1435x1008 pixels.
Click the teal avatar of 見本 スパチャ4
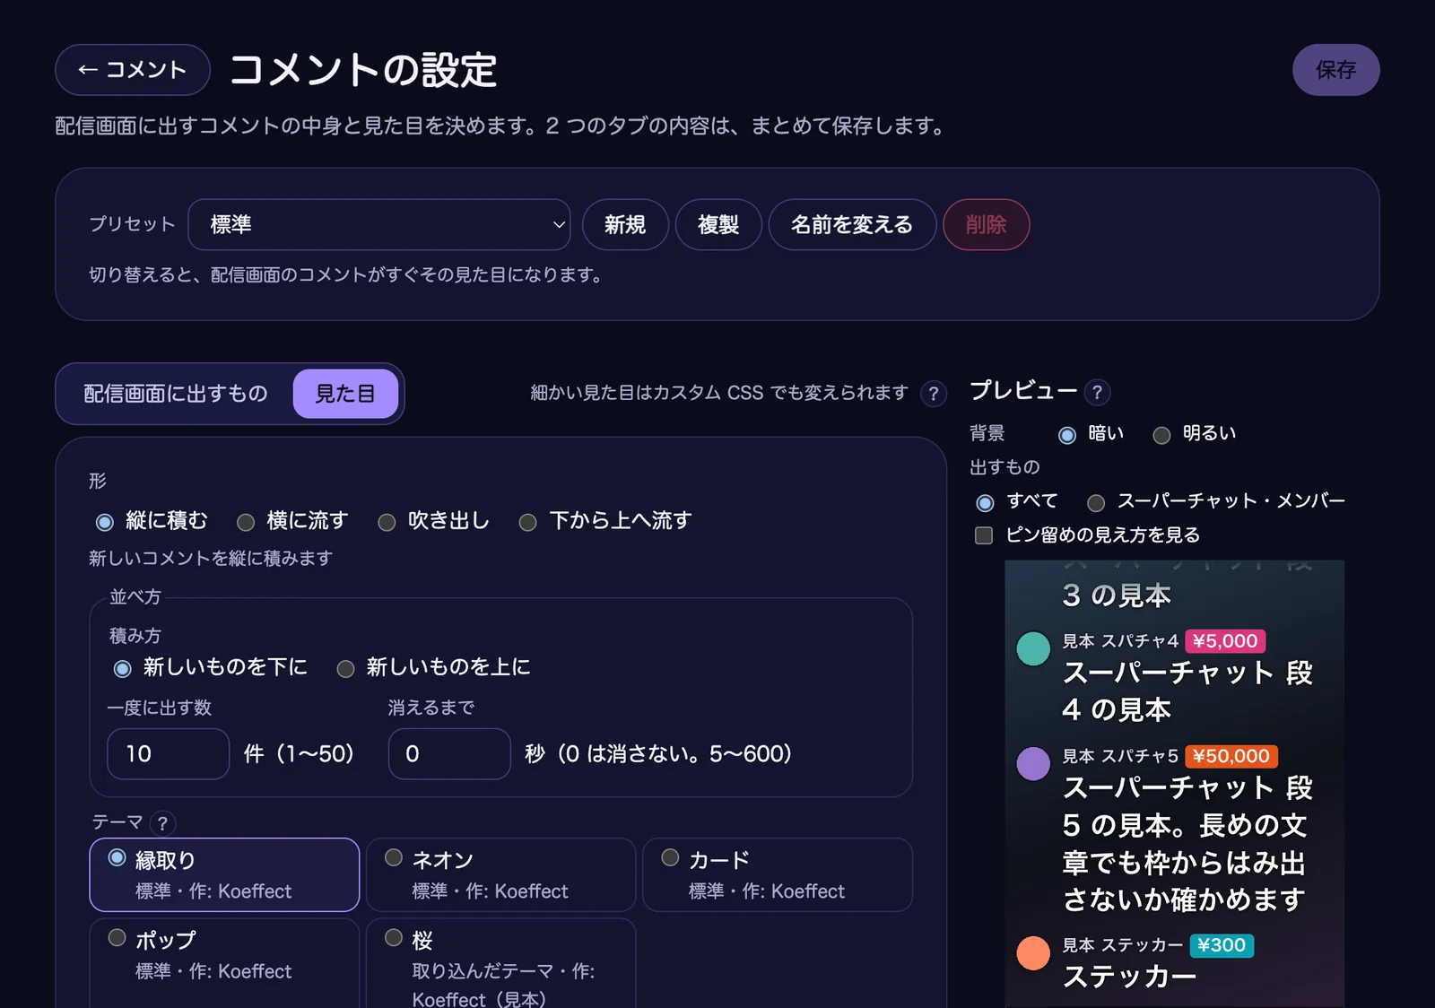point(1033,648)
